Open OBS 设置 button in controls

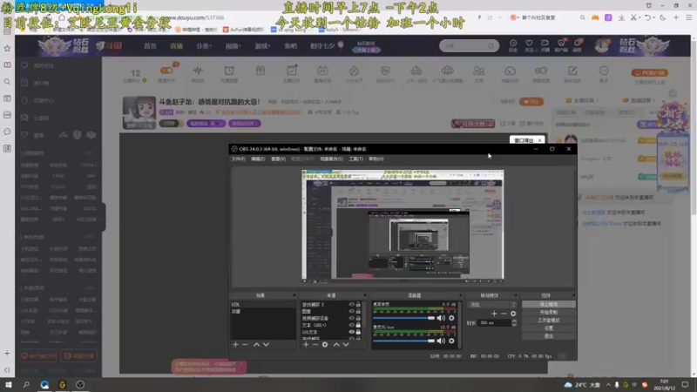(549, 328)
